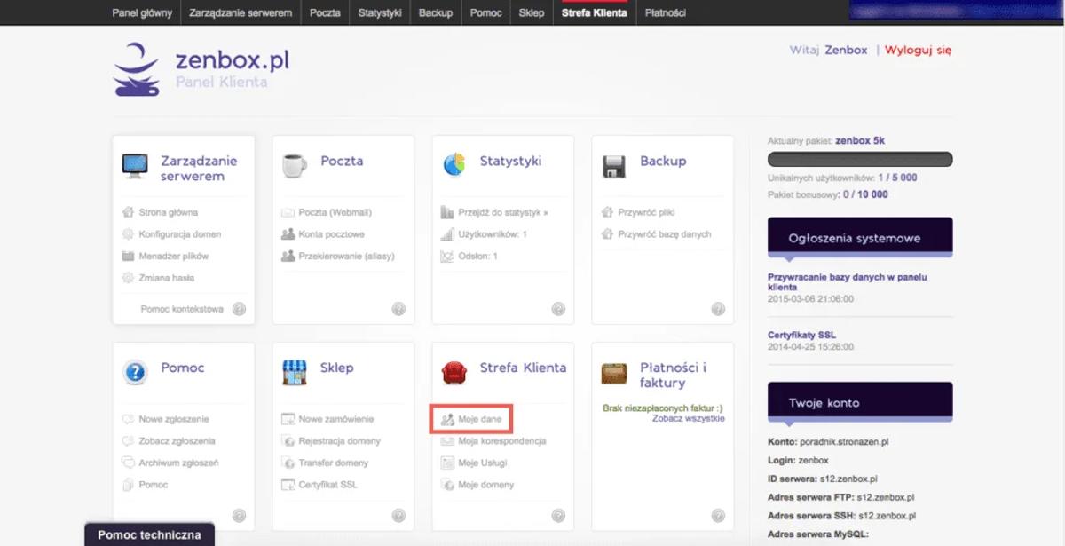Open Moje dane link
The image size is (1065, 546).
pos(480,419)
